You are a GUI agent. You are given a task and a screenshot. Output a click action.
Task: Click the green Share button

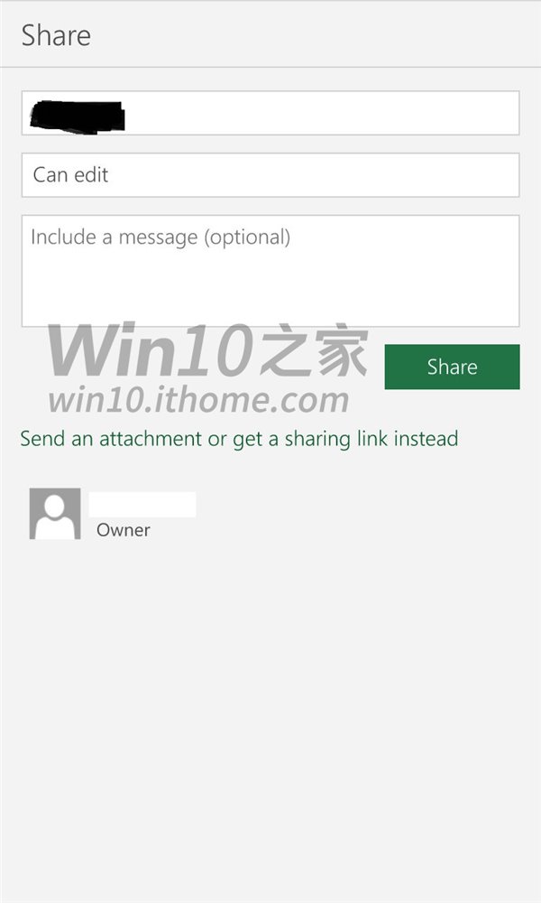click(452, 367)
